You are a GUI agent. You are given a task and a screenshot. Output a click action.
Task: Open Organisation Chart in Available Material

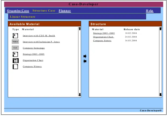(33, 60)
